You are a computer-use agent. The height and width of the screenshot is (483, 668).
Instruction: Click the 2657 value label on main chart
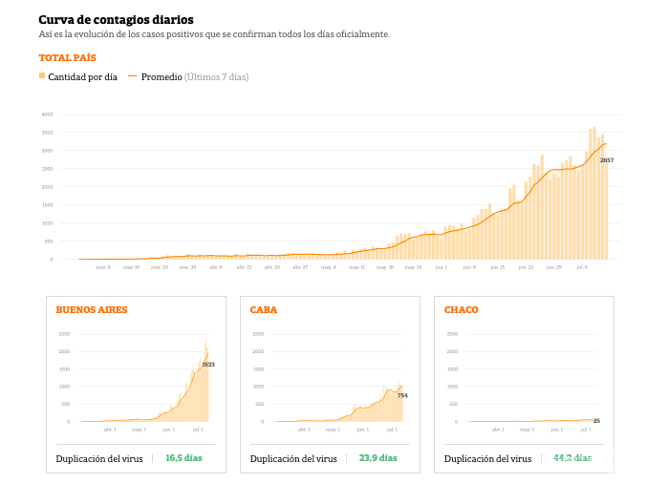[x=607, y=160]
